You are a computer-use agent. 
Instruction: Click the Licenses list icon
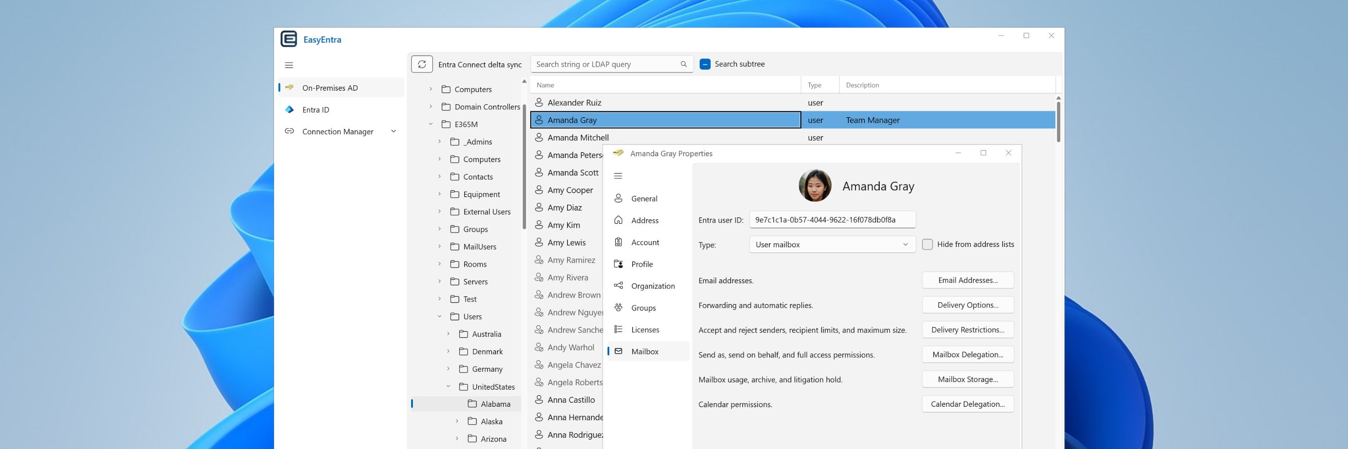tap(618, 329)
